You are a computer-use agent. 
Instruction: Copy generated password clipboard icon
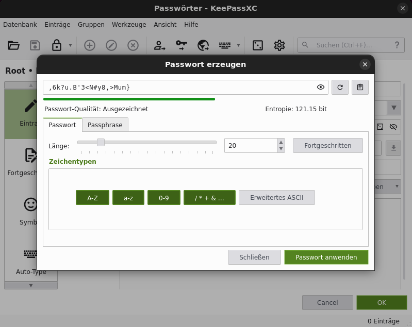(x=360, y=87)
